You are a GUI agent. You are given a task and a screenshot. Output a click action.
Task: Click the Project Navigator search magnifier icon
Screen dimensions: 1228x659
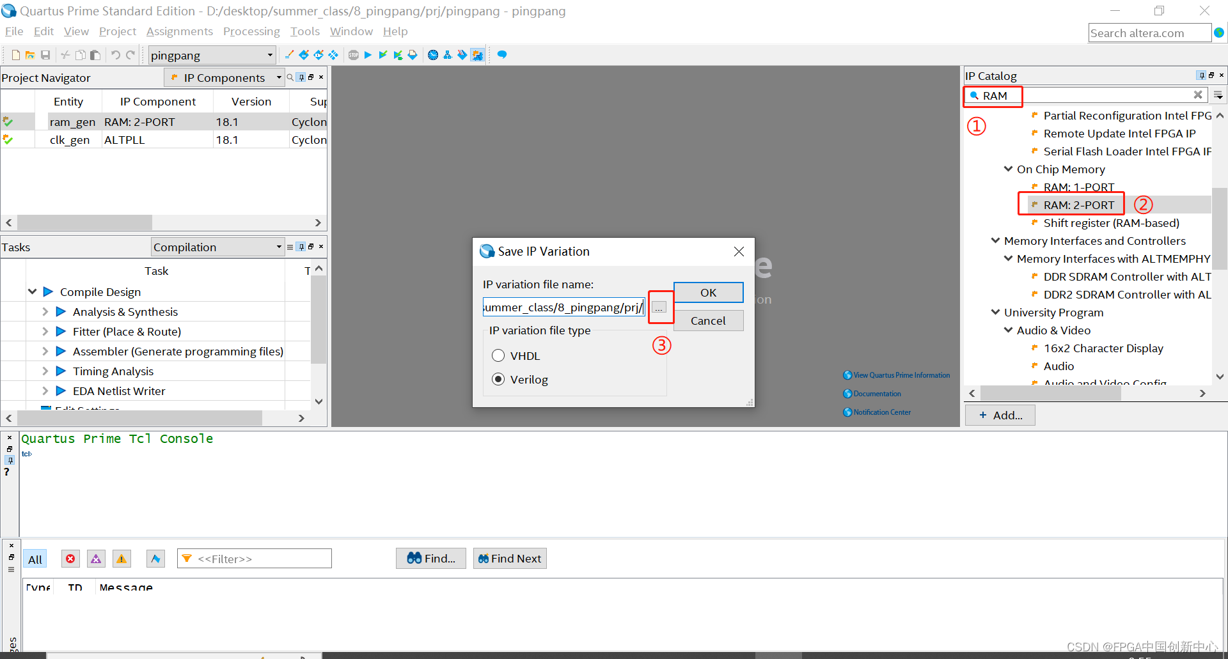290,77
